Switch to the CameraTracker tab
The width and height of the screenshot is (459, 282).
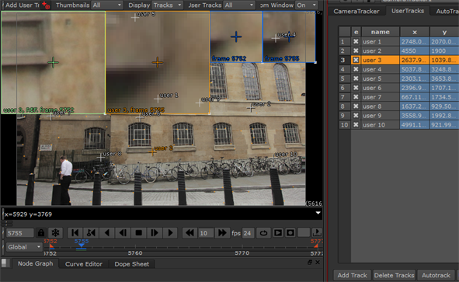(356, 11)
